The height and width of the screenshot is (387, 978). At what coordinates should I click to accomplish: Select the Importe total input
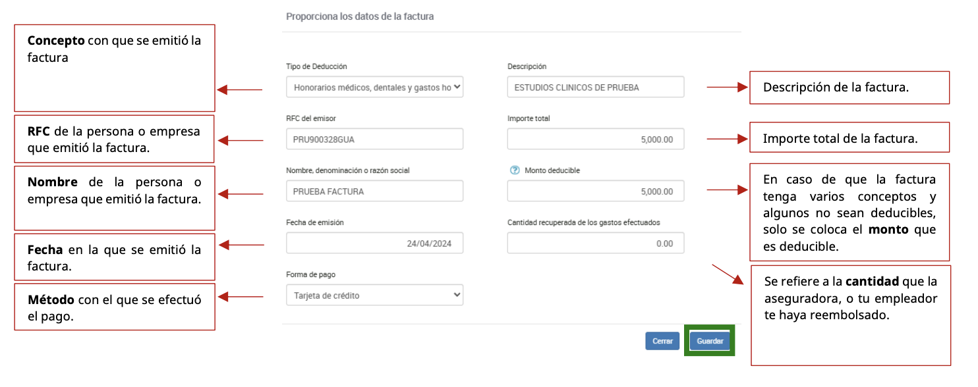click(x=595, y=139)
